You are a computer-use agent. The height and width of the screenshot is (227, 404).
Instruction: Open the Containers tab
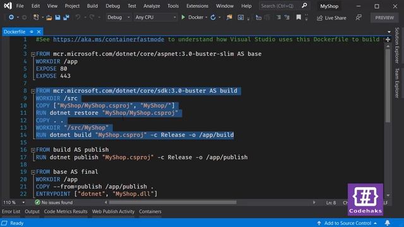(x=150, y=211)
